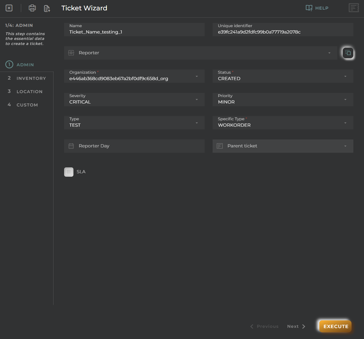Click the EXECUTE button
The width and height of the screenshot is (364, 339).
(336, 326)
